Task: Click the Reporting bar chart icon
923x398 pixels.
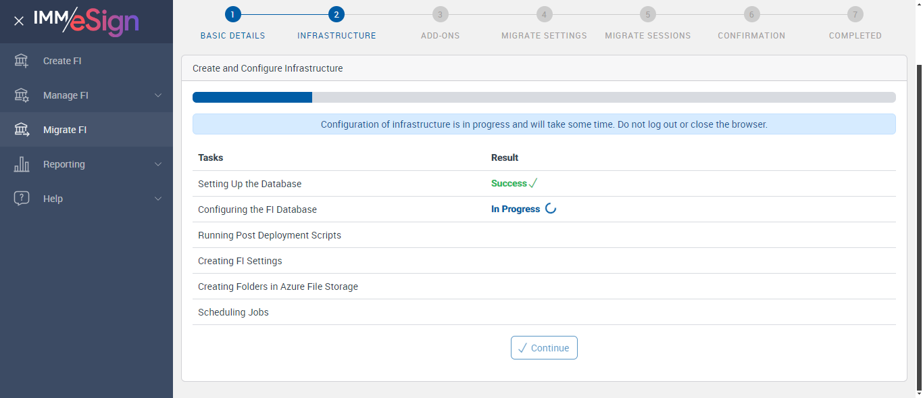Action: click(x=22, y=164)
